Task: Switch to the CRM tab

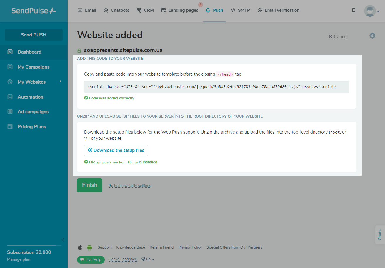Action: tap(145, 10)
